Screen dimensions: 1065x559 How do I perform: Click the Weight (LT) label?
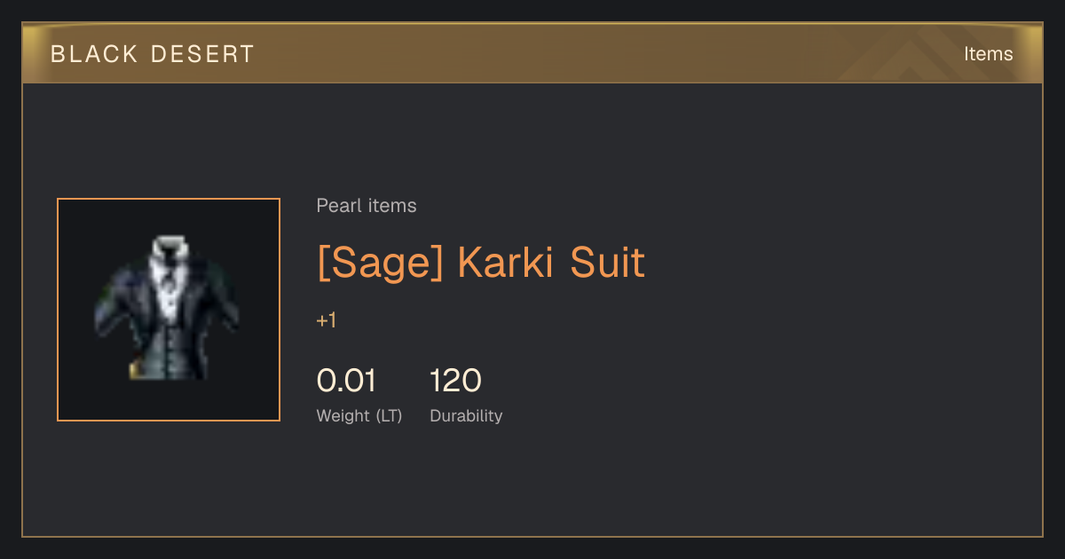coord(359,416)
